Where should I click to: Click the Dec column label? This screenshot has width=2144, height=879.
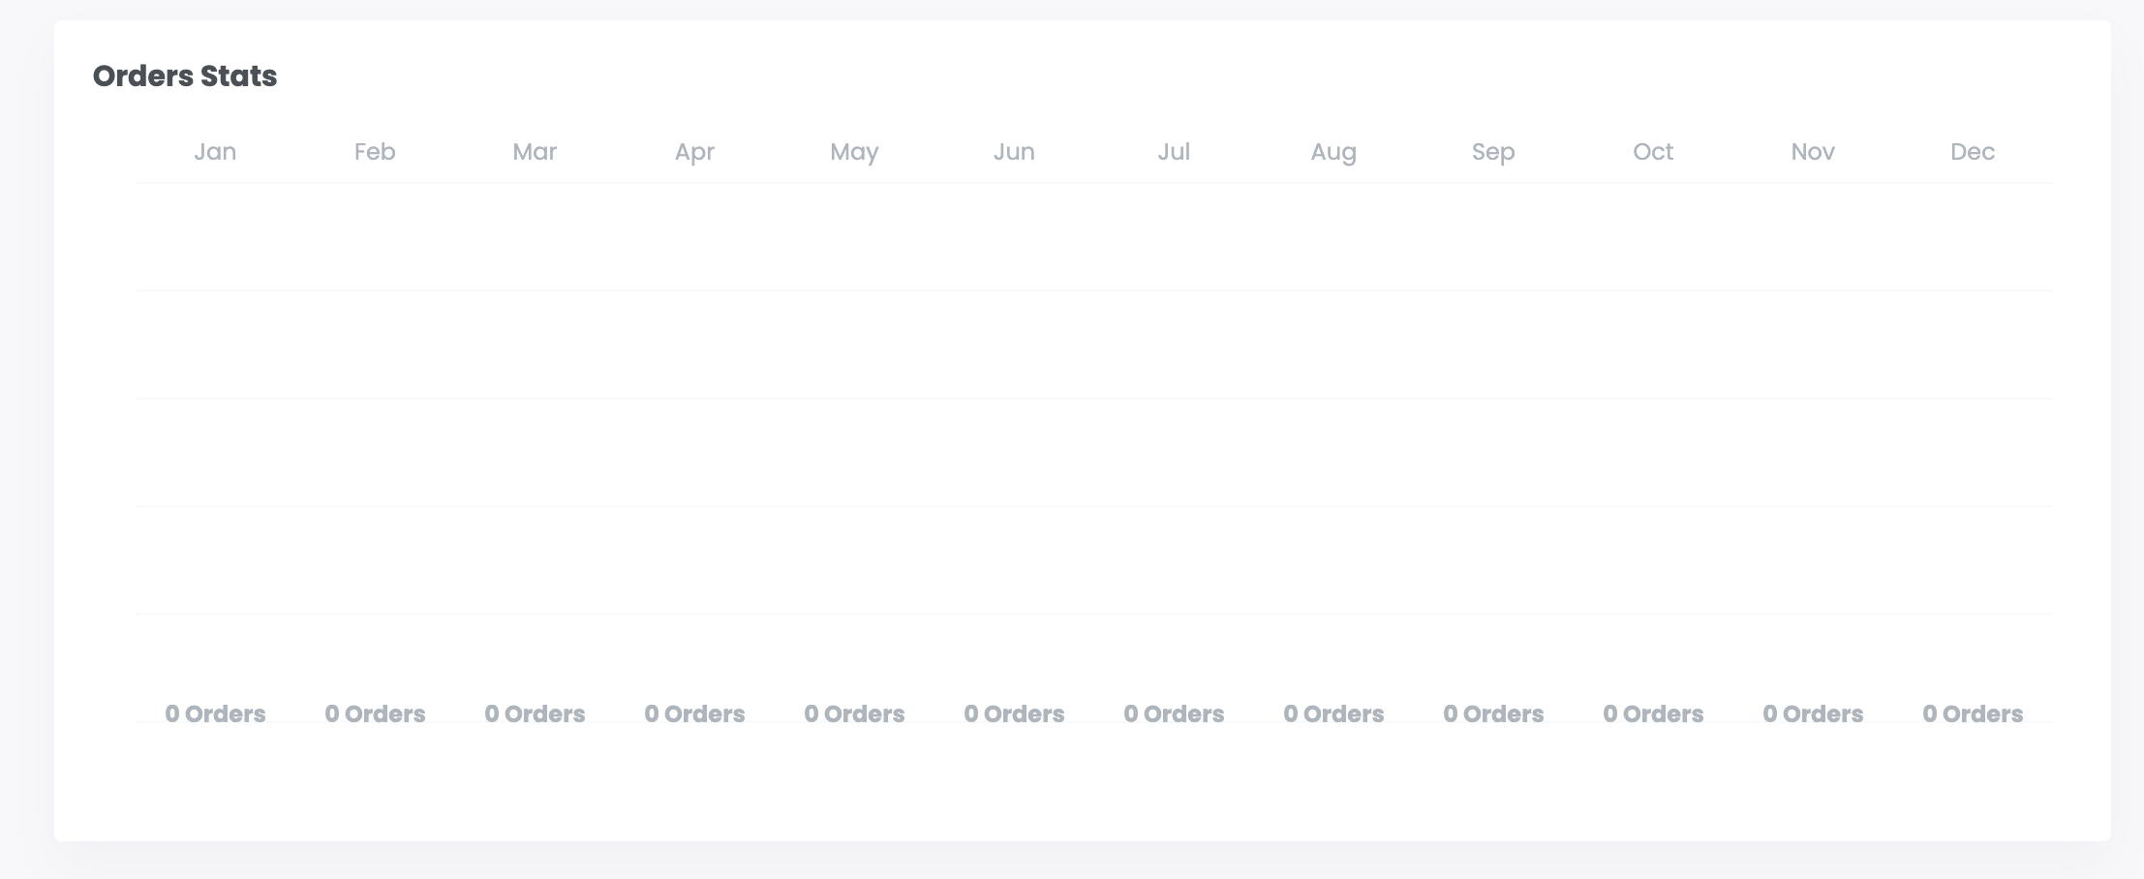(x=1973, y=152)
